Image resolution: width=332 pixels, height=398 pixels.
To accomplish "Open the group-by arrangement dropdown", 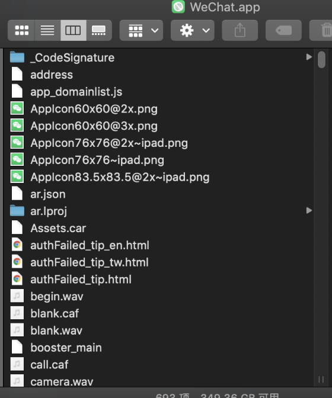I will tap(141, 30).
